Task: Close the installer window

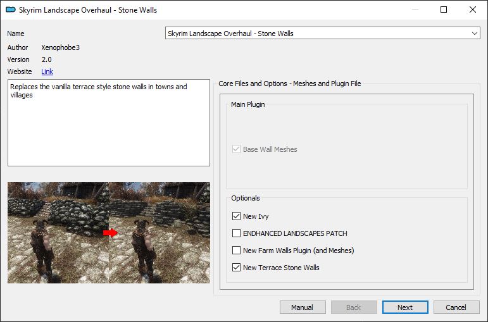Action: [473, 9]
